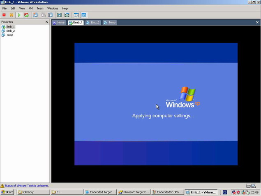Reset the virtual machine using the red-green icon
This screenshot has height=196, width=261.
26,15
